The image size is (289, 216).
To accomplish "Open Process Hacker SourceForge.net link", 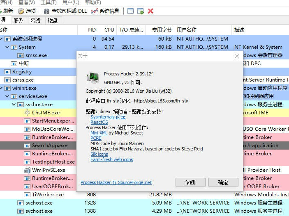I will [x=116, y=182].
